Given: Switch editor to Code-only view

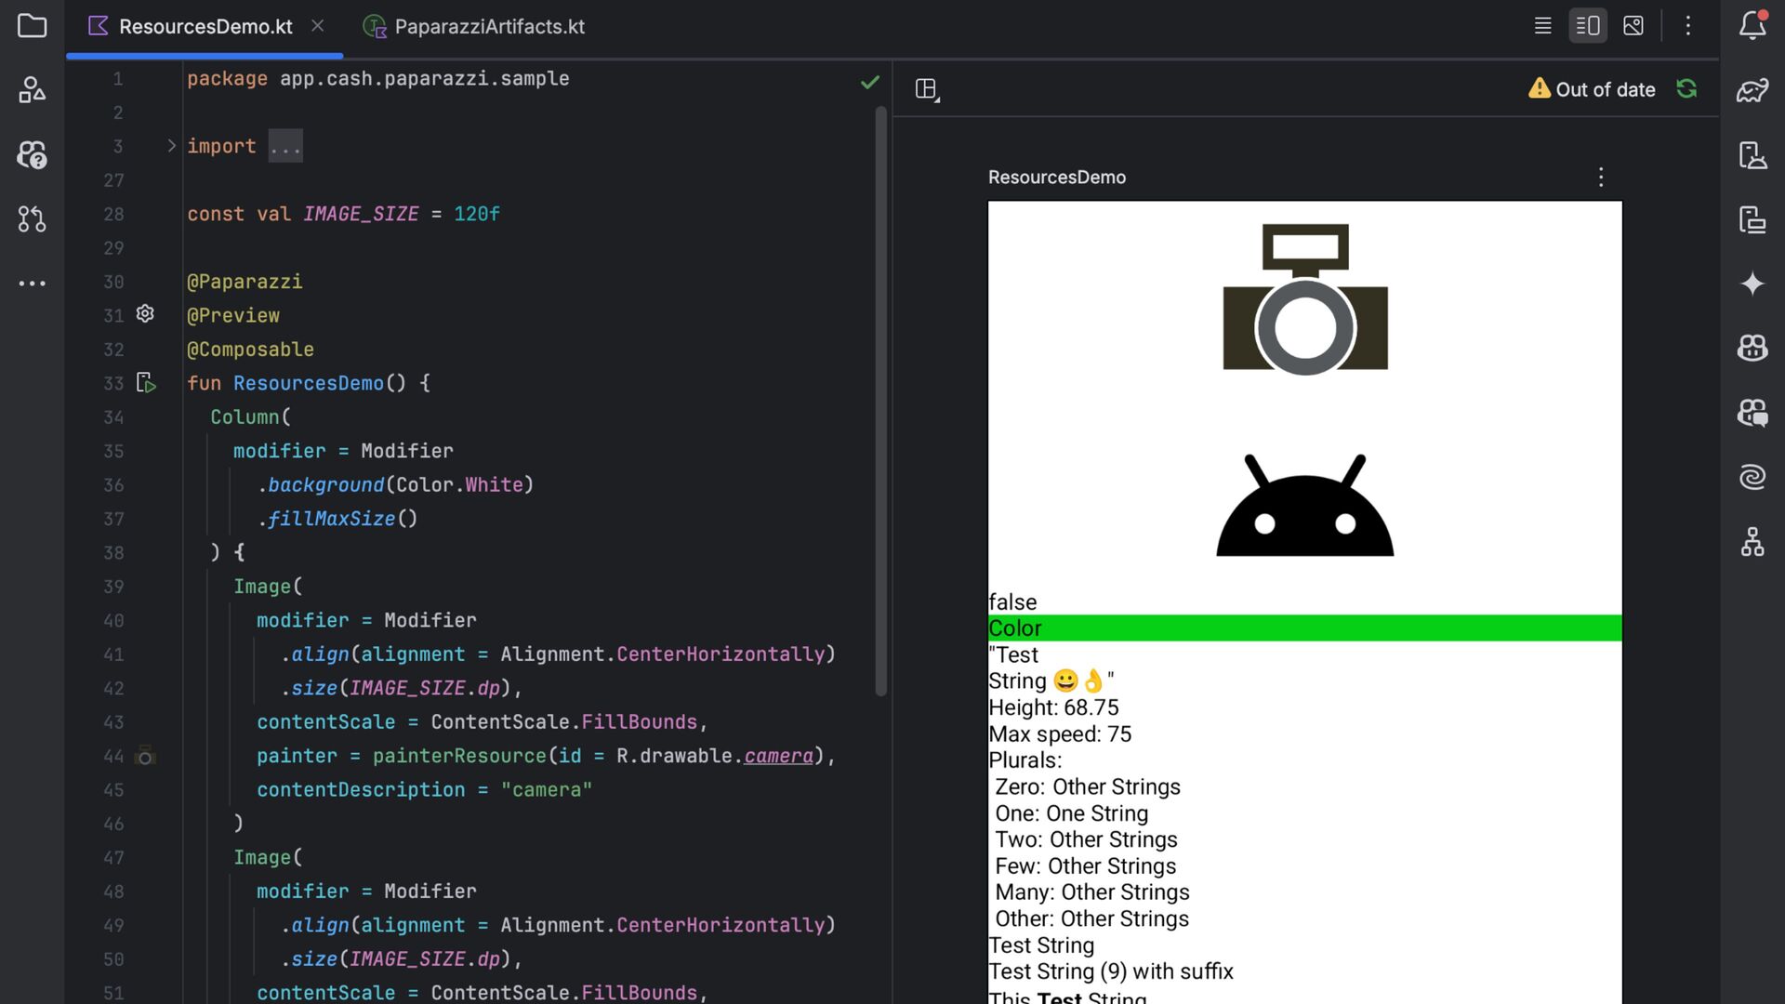Looking at the screenshot, I should pos(1542,26).
